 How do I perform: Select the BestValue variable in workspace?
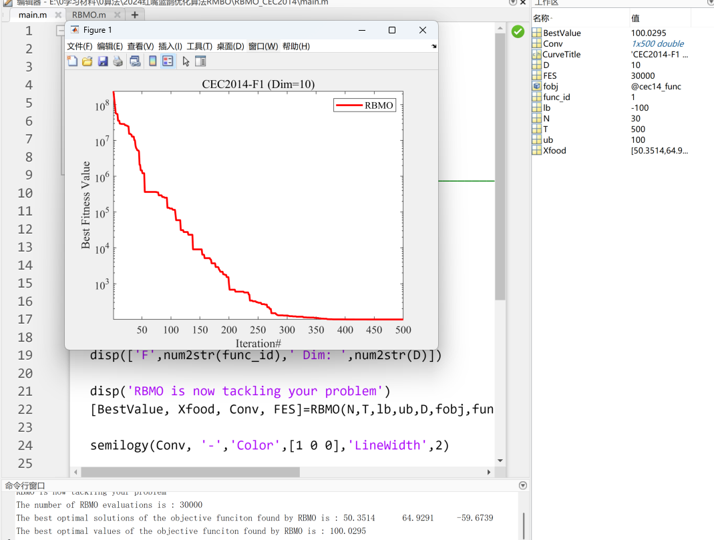562,33
